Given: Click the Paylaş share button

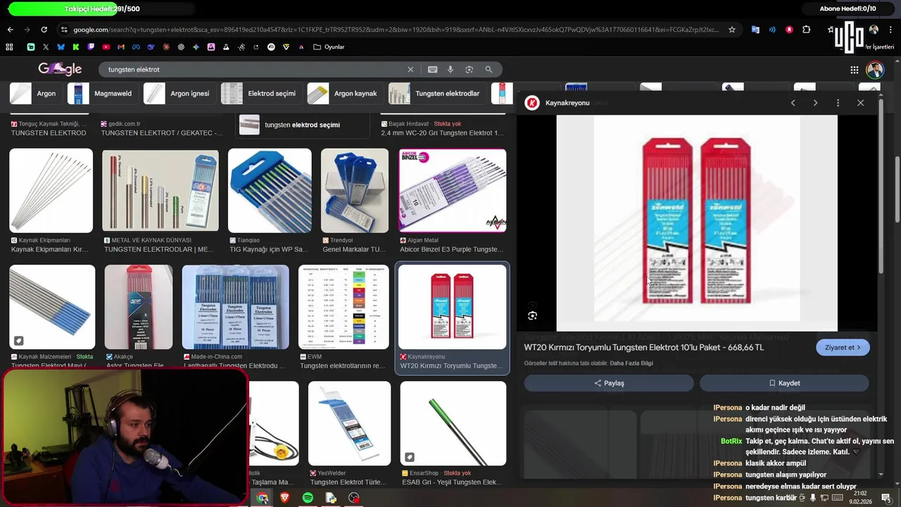Looking at the screenshot, I should (x=609, y=383).
